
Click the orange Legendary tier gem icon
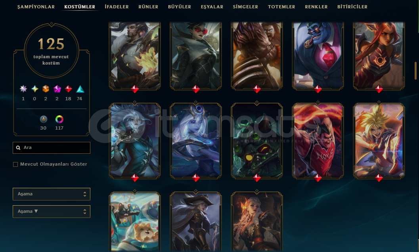point(46,89)
